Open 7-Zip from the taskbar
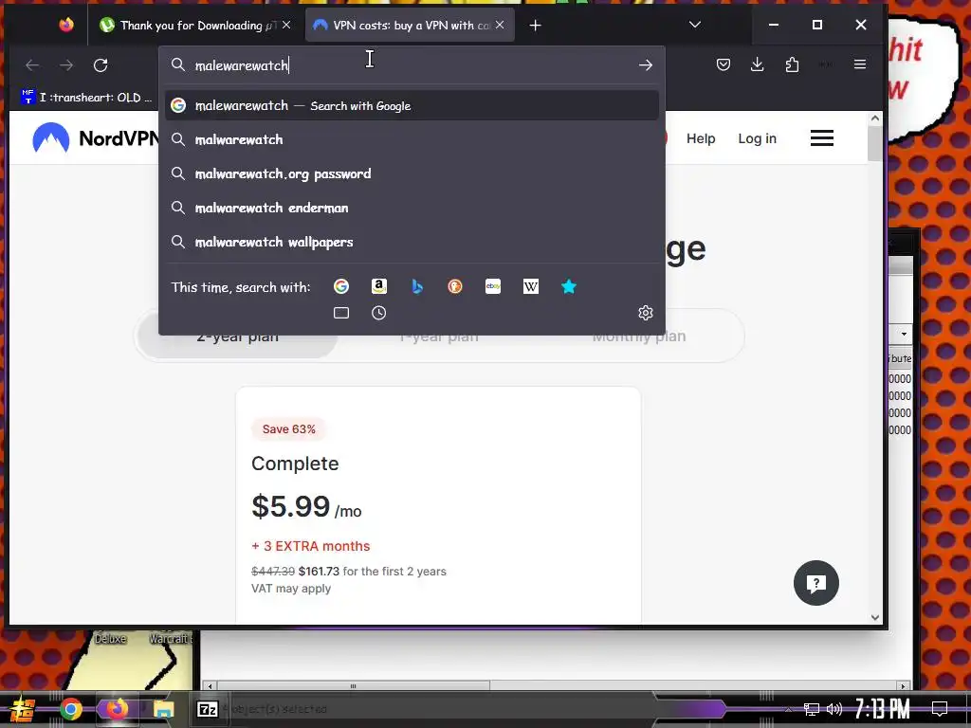The height and width of the screenshot is (728, 971). [208, 709]
